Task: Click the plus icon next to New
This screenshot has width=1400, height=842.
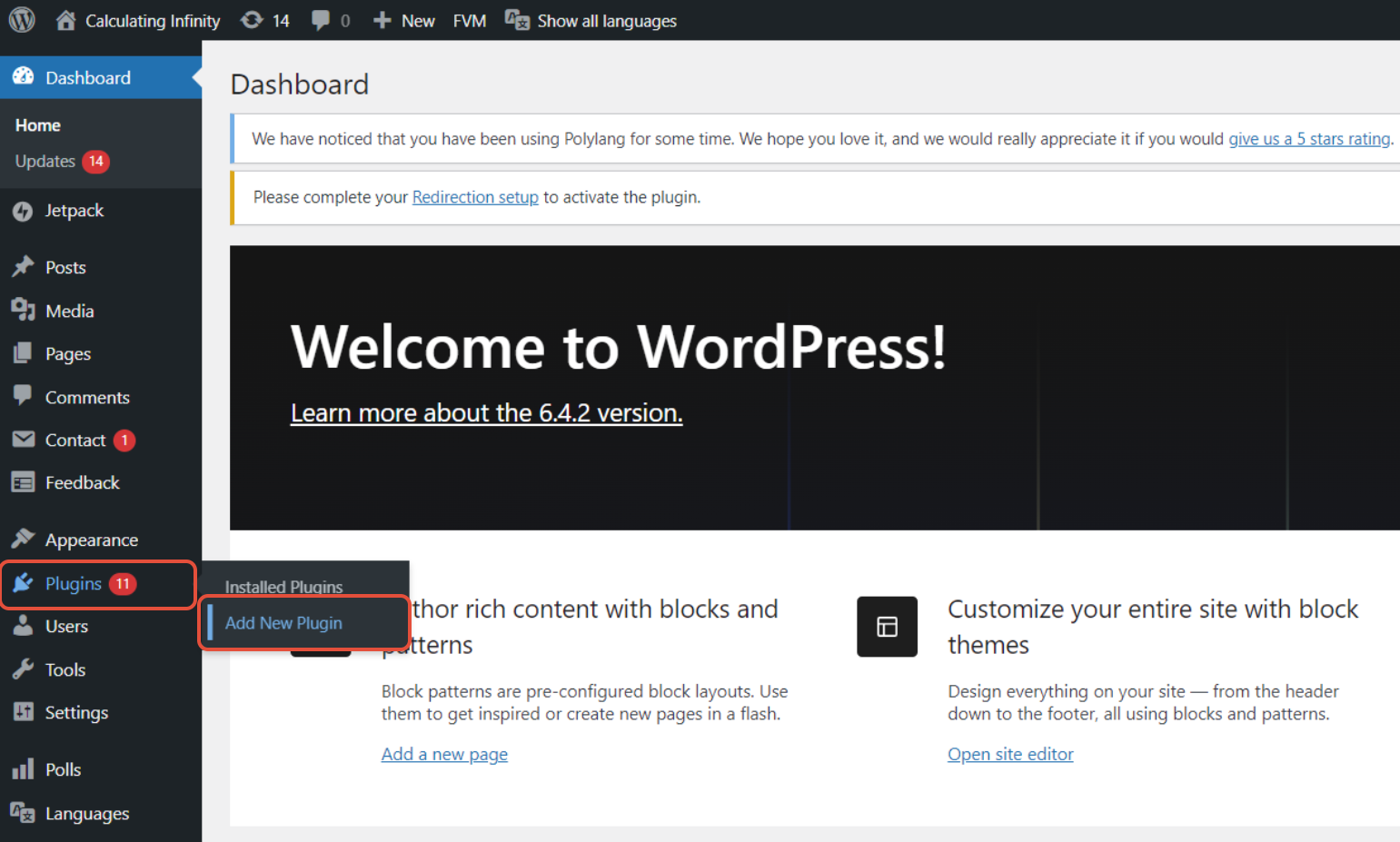Action: tap(382, 20)
